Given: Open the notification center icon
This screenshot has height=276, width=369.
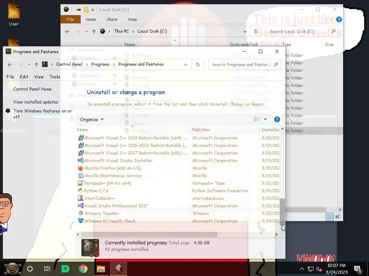Looking at the screenshot, I should coord(357,269).
